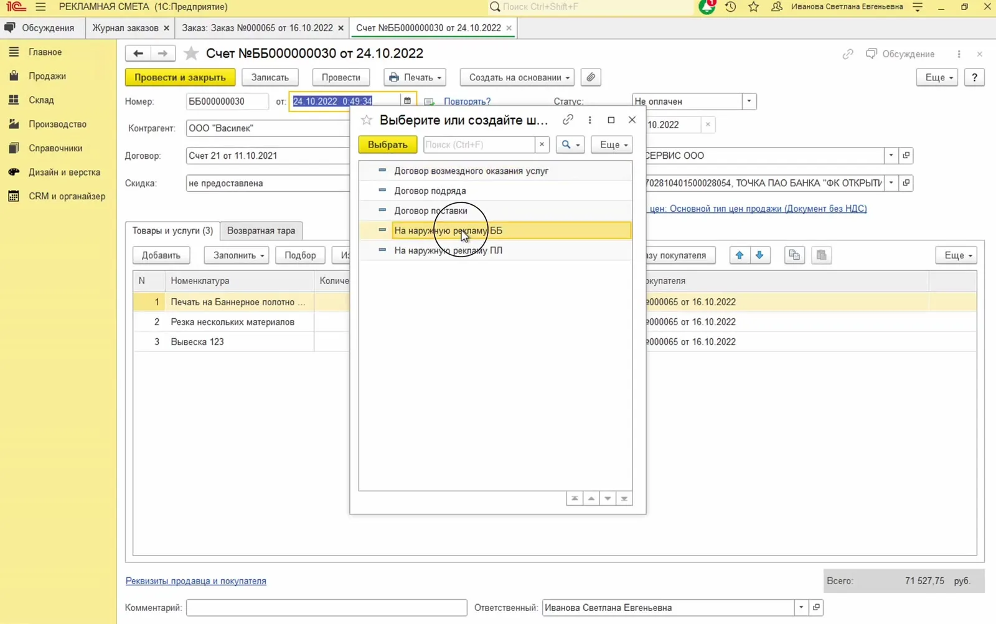Image resolution: width=996 pixels, height=624 pixels.
Task: Switch to the Журнал заказов tab
Action: 126,28
